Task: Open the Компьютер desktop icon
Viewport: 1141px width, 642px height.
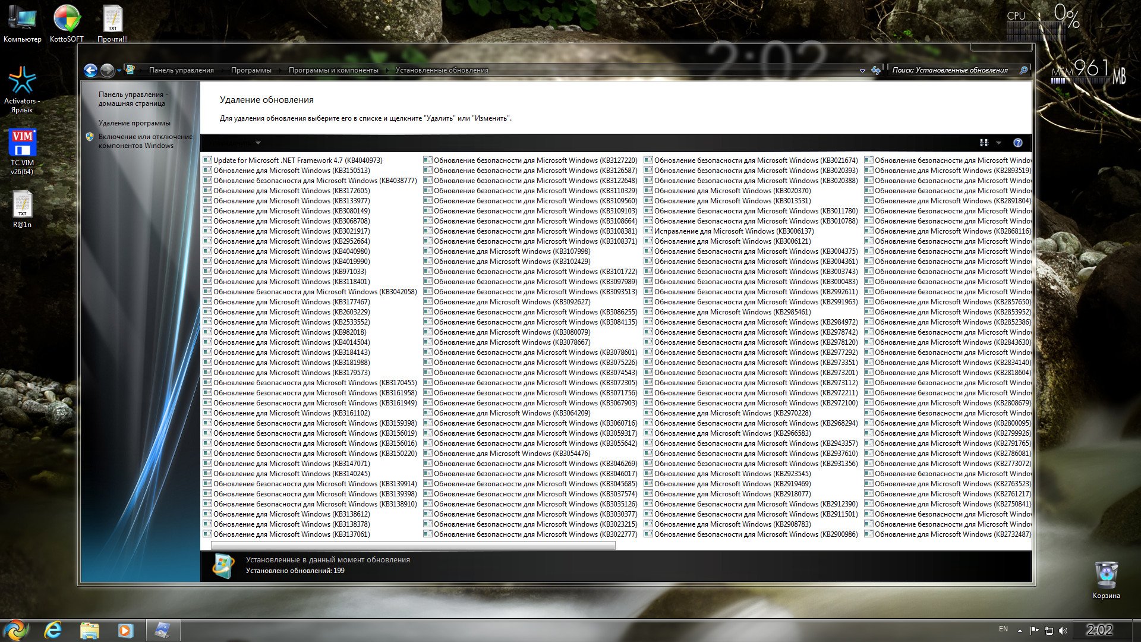Action: click(23, 23)
